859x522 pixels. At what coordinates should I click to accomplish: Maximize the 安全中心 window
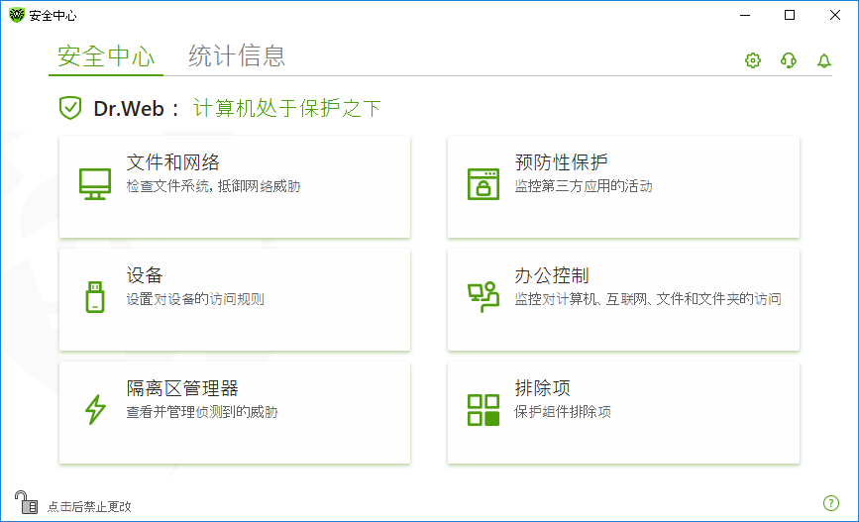[790, 15]
